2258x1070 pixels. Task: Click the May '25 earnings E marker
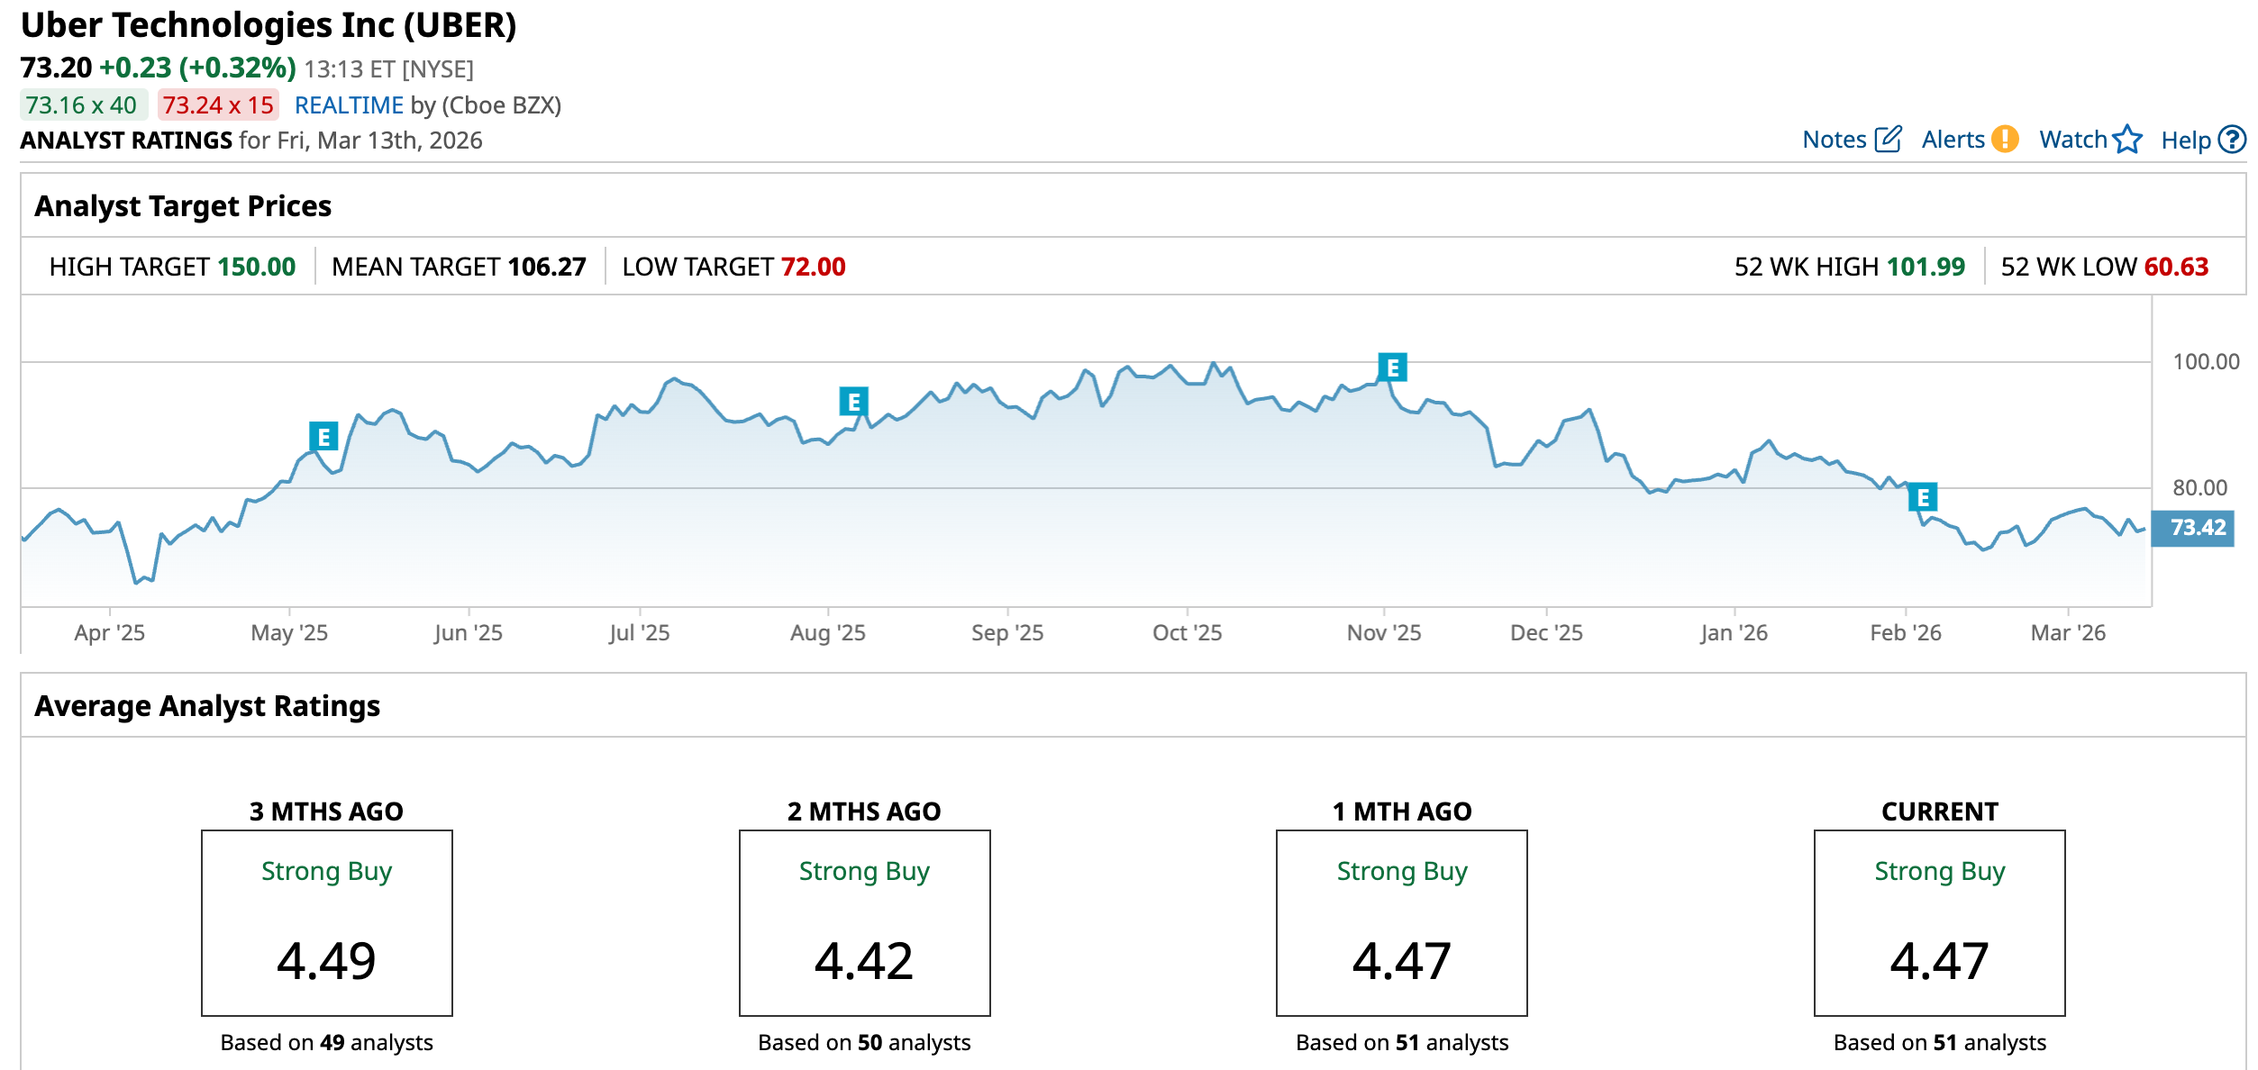323,437
